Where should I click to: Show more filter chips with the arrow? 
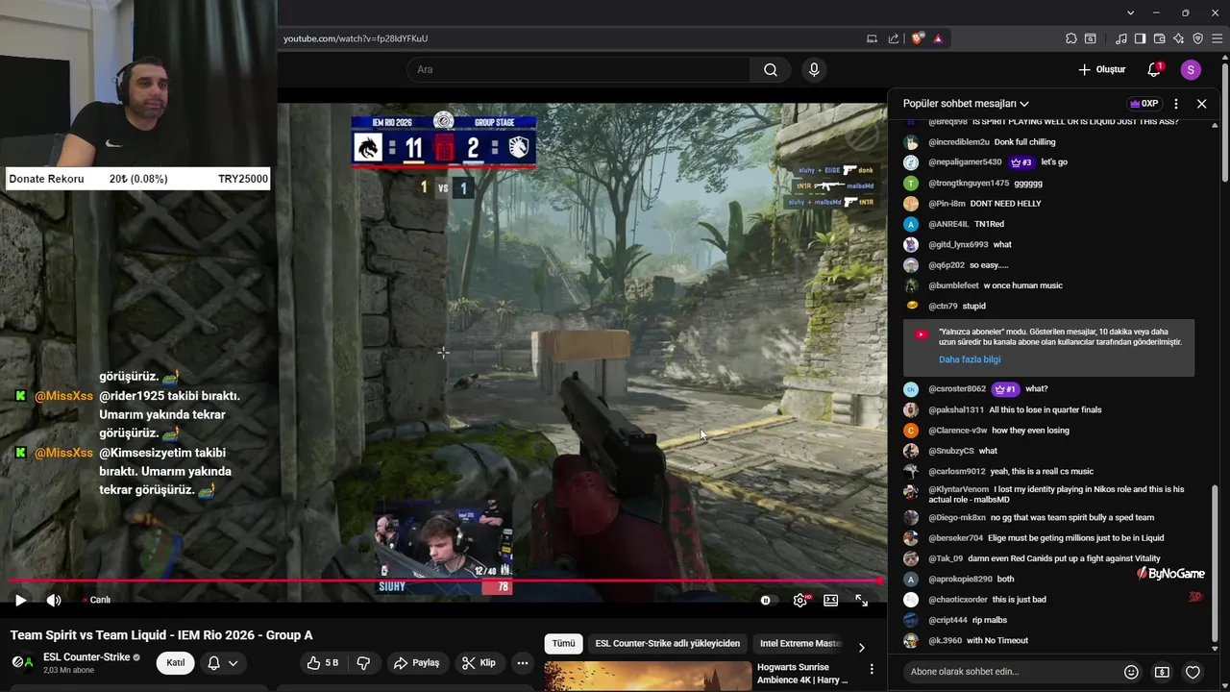pyautogui.click(x=861, y=647)
